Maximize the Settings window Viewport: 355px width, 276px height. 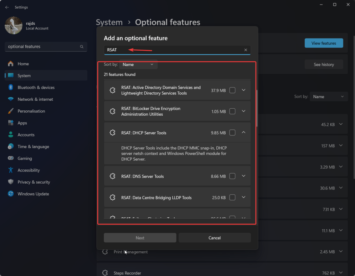[x=335, y=5]
